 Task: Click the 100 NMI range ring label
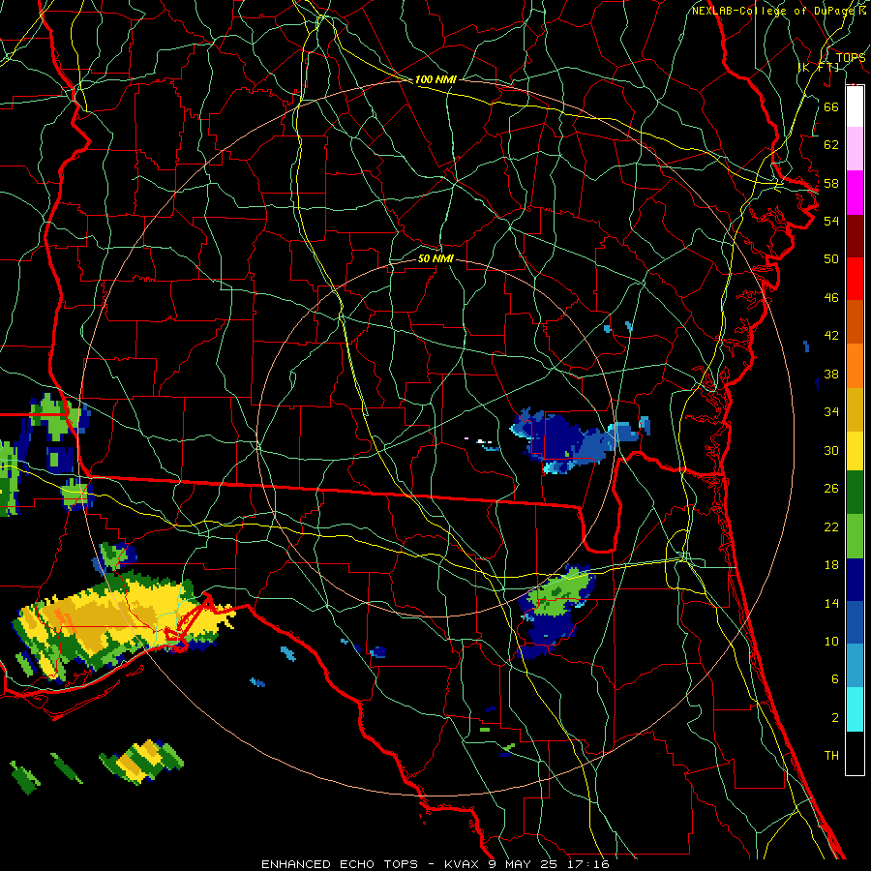coord(435,79)
